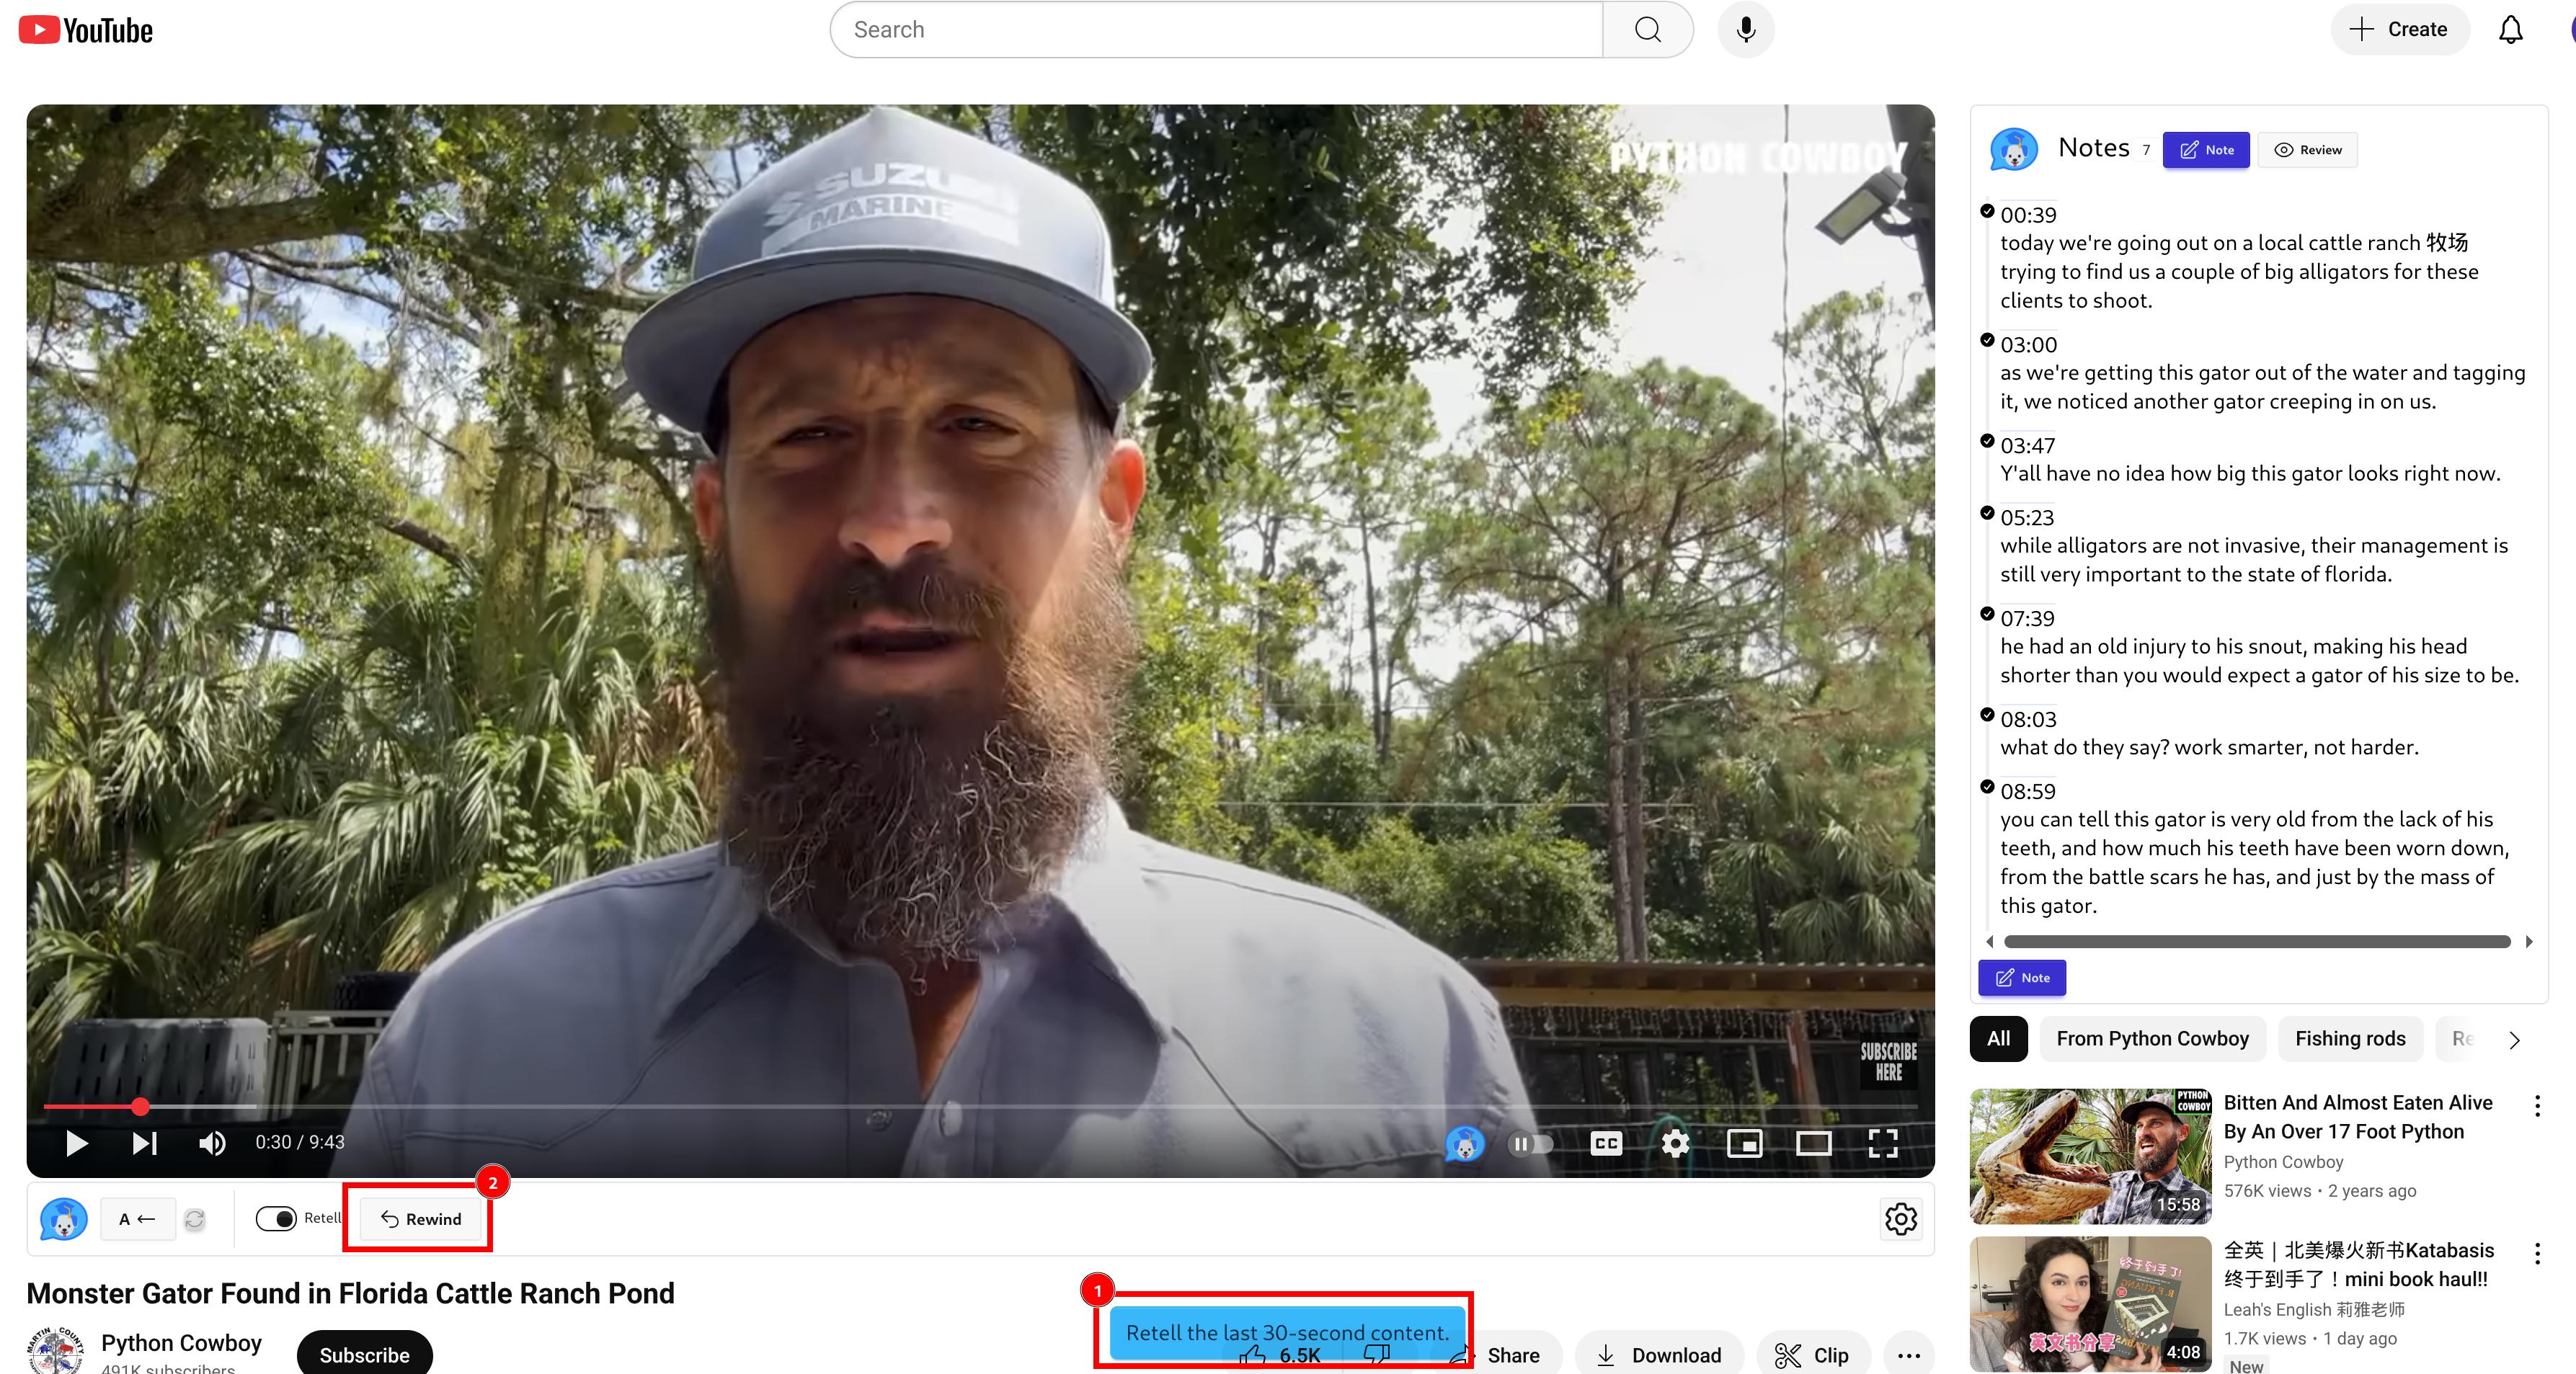Mute the video volume
The width and height of the screenshot is (2576, 1374).
212,1143
